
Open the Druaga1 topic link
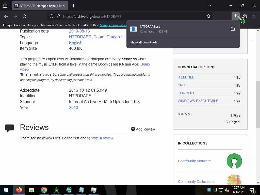pyautogui.click(x=114, y=37)
